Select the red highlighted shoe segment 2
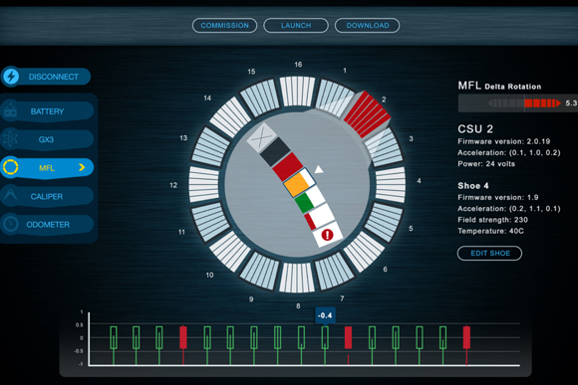The height and width of the screenshot is (385, 578). [x=367, y=114]
